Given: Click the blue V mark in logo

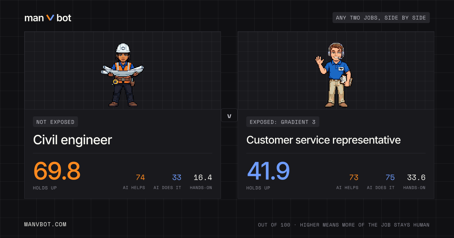Looking at the screenshot, I should coord(50,18).
